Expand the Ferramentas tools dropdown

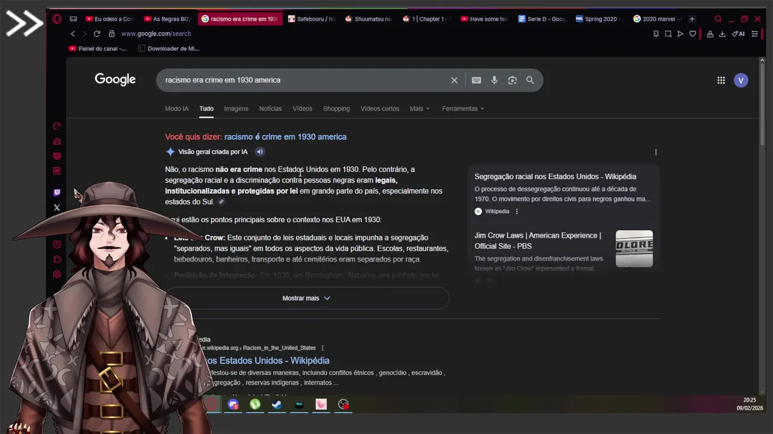point(463,108)
